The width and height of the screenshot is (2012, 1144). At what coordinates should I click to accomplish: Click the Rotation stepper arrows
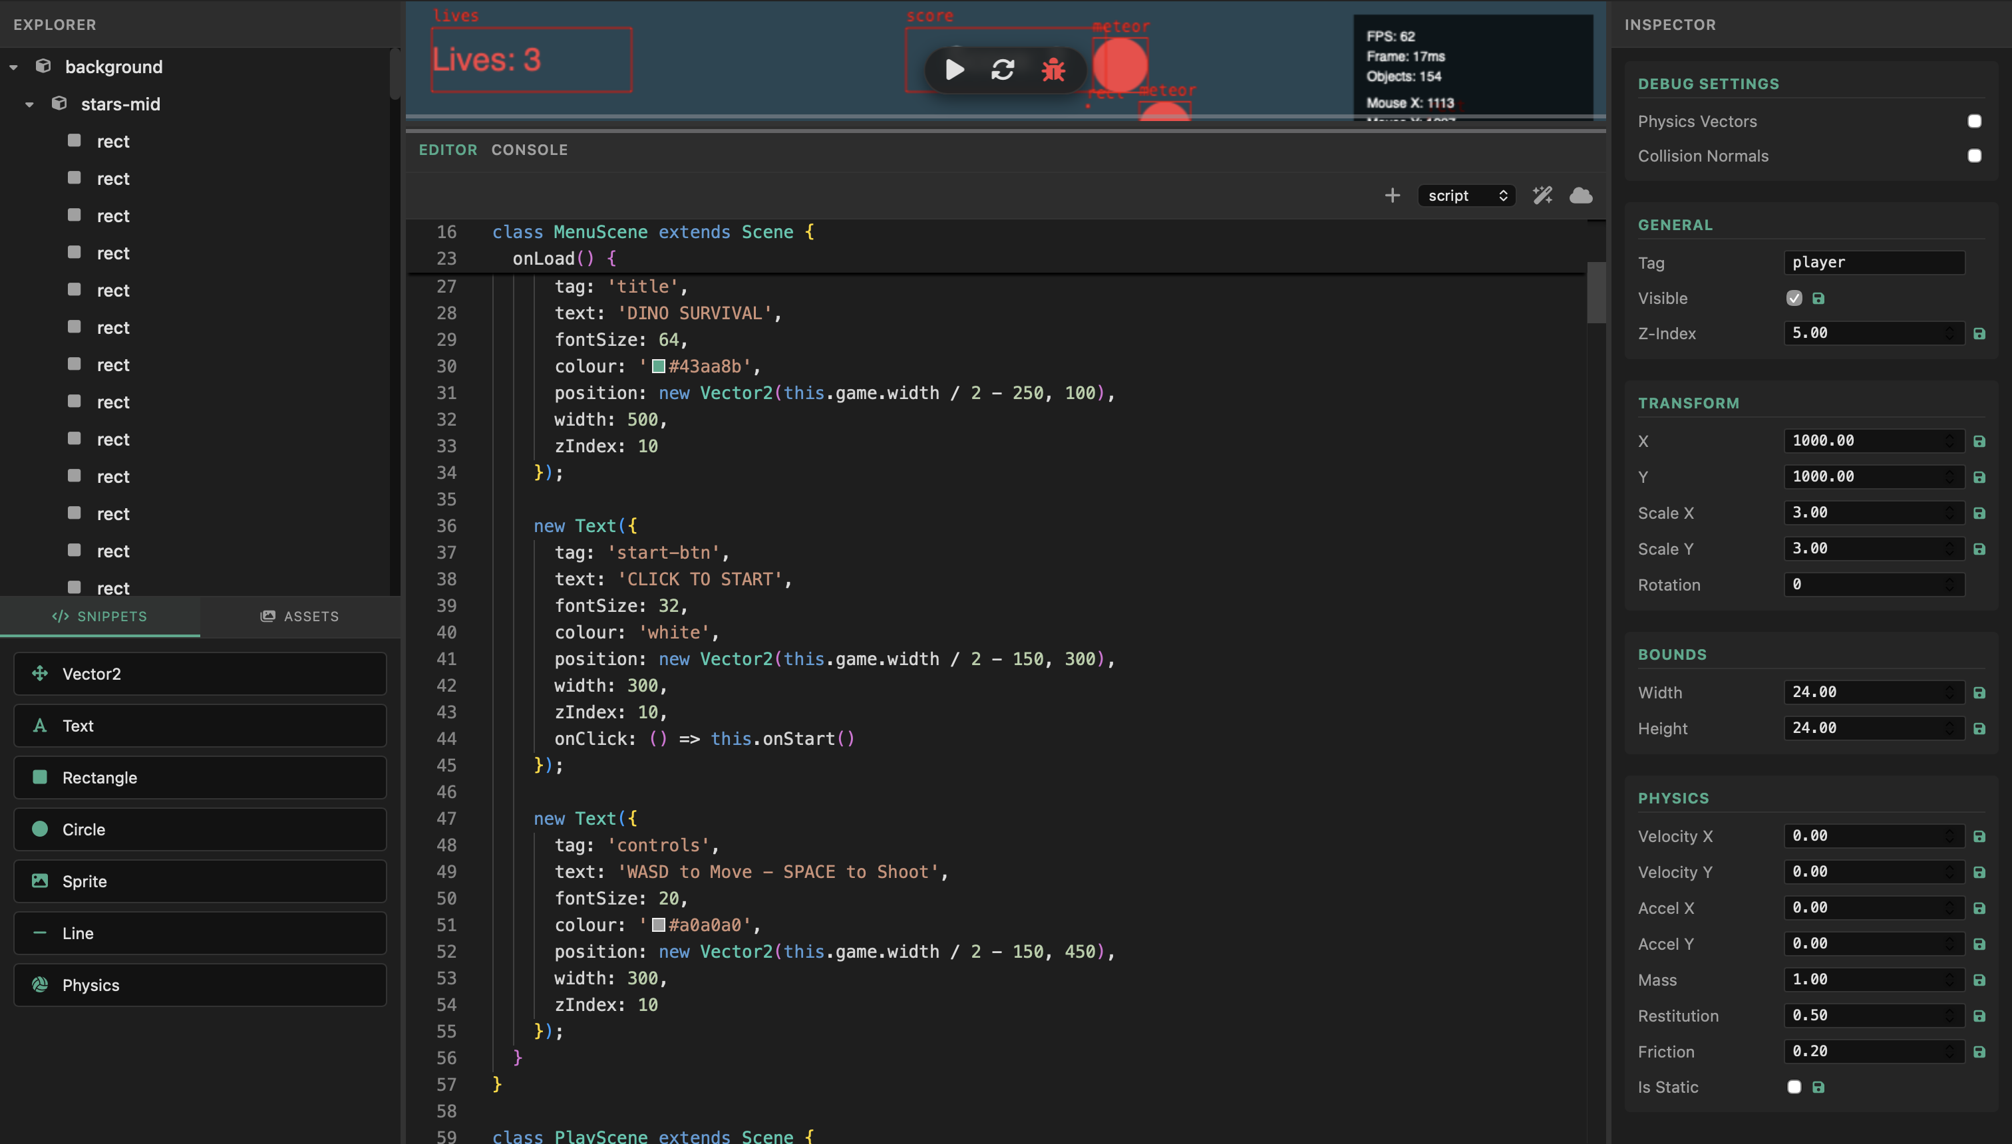[1949, 585]
